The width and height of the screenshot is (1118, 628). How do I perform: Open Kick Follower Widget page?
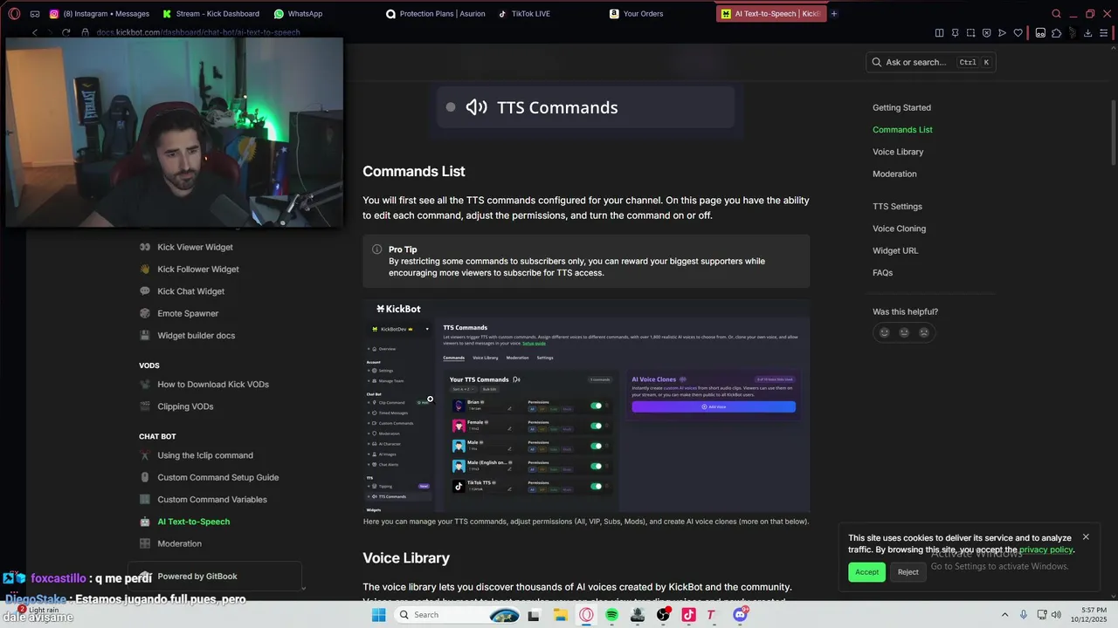point(197,270)
